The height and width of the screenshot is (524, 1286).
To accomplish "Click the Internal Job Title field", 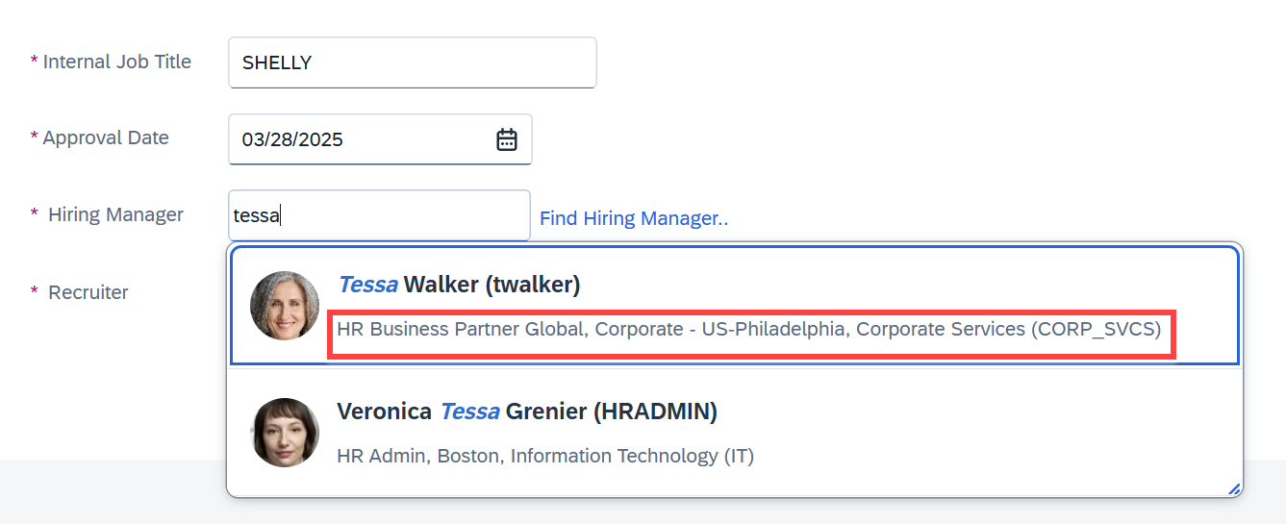I will (x=412, y=62).
